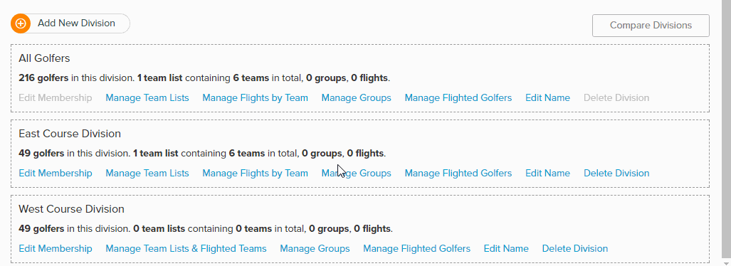Open the Compare Divisions button
731x266 pixels.
pyautogui.click(x=651, y=25)
